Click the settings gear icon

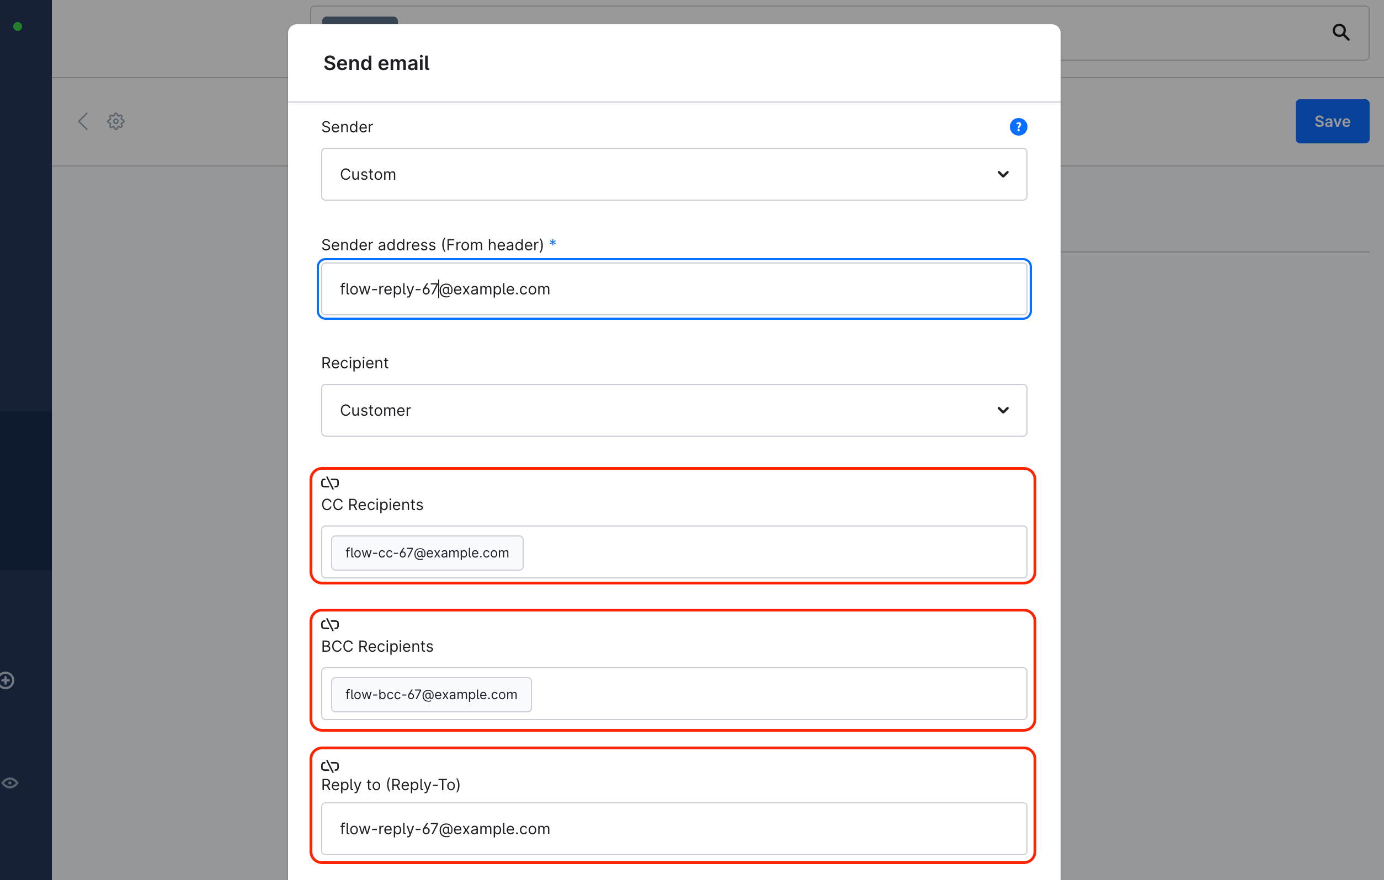click(116, 121)
